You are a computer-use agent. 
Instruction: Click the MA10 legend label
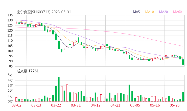pyautogui.click(x=149, y=12)
